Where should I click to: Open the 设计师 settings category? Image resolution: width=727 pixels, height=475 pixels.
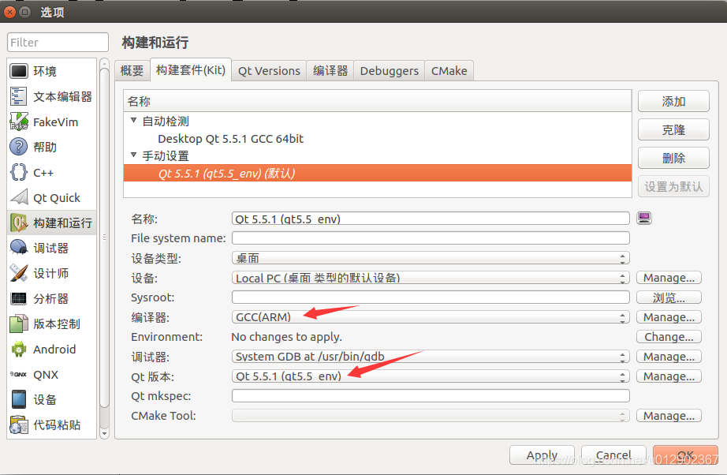pos(52,273)
